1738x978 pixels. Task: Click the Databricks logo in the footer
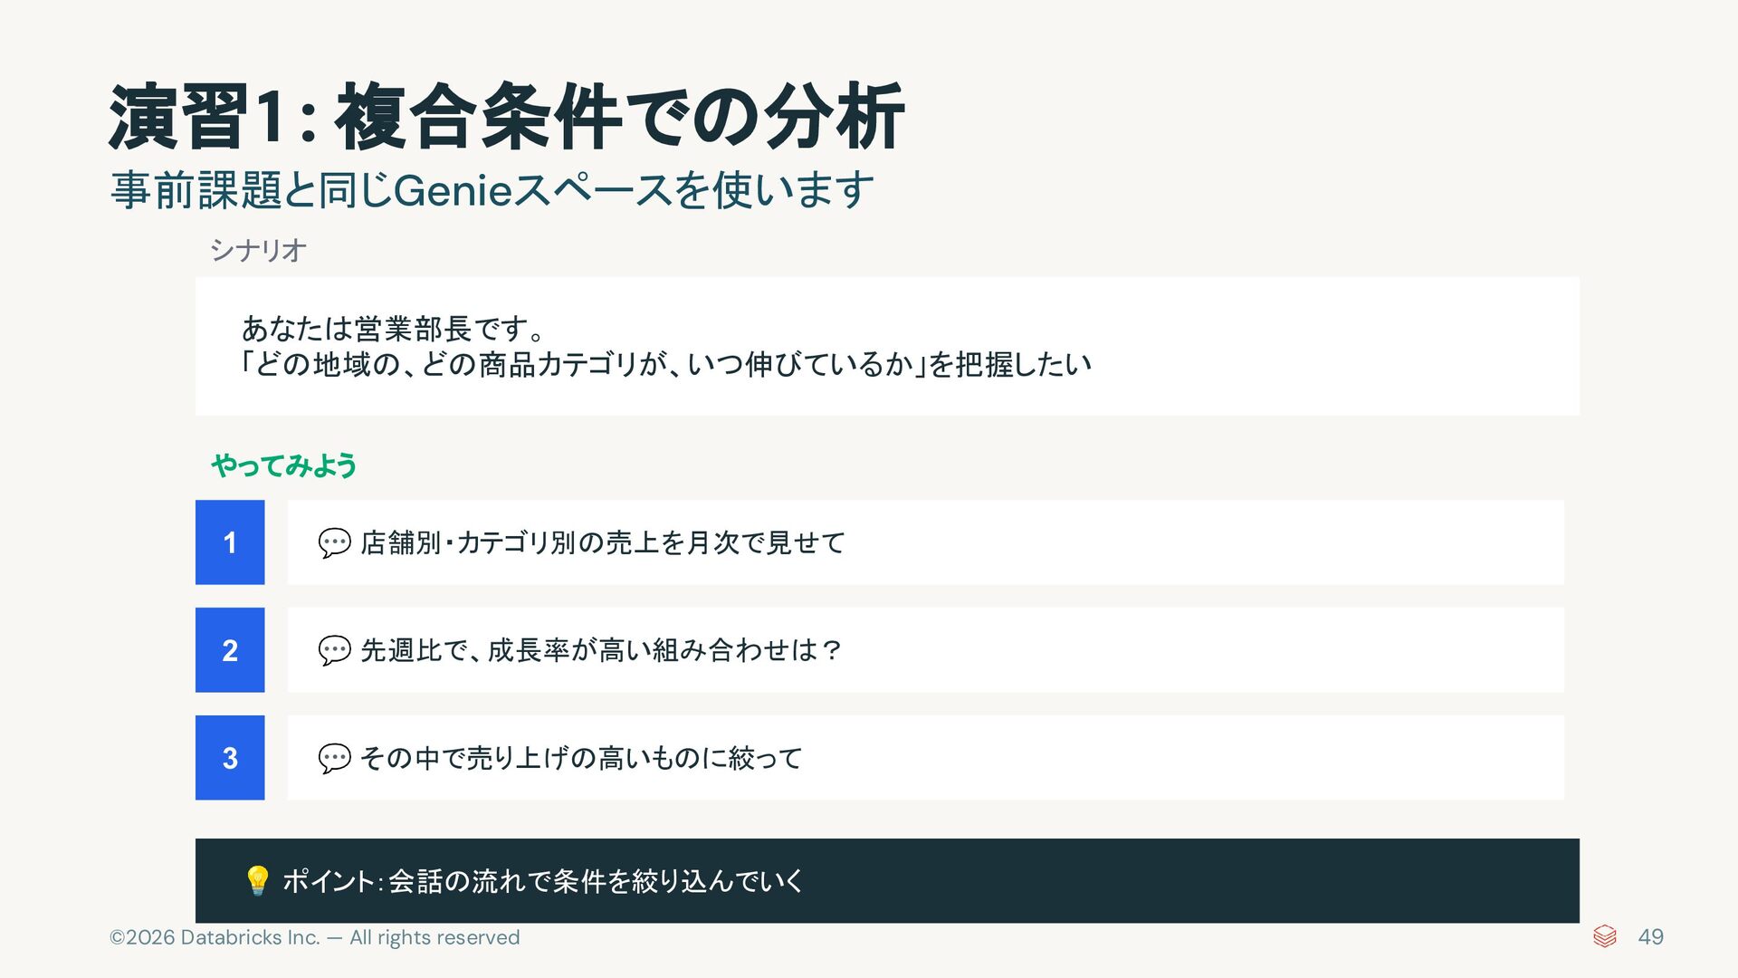pyautogui.click(x=1604, y=936)
